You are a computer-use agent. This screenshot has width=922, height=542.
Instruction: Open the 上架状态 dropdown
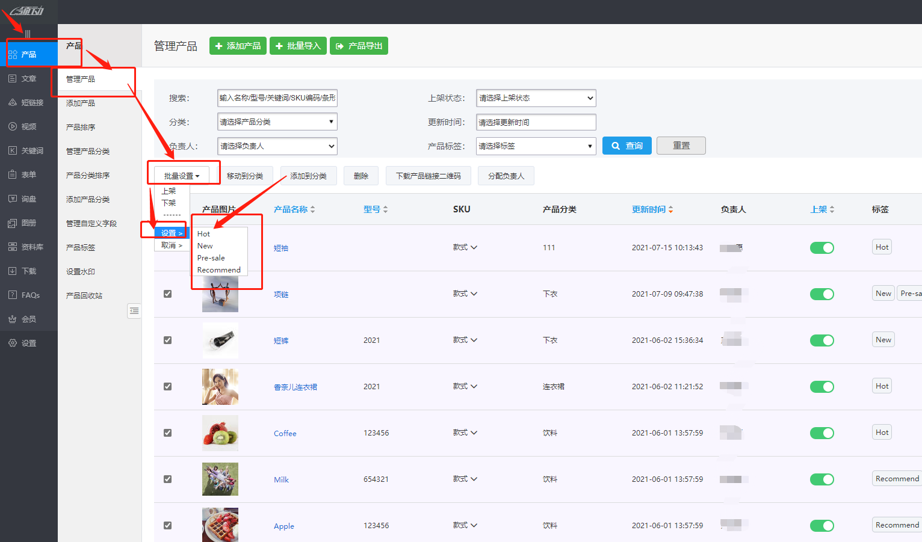pos(535,97)
